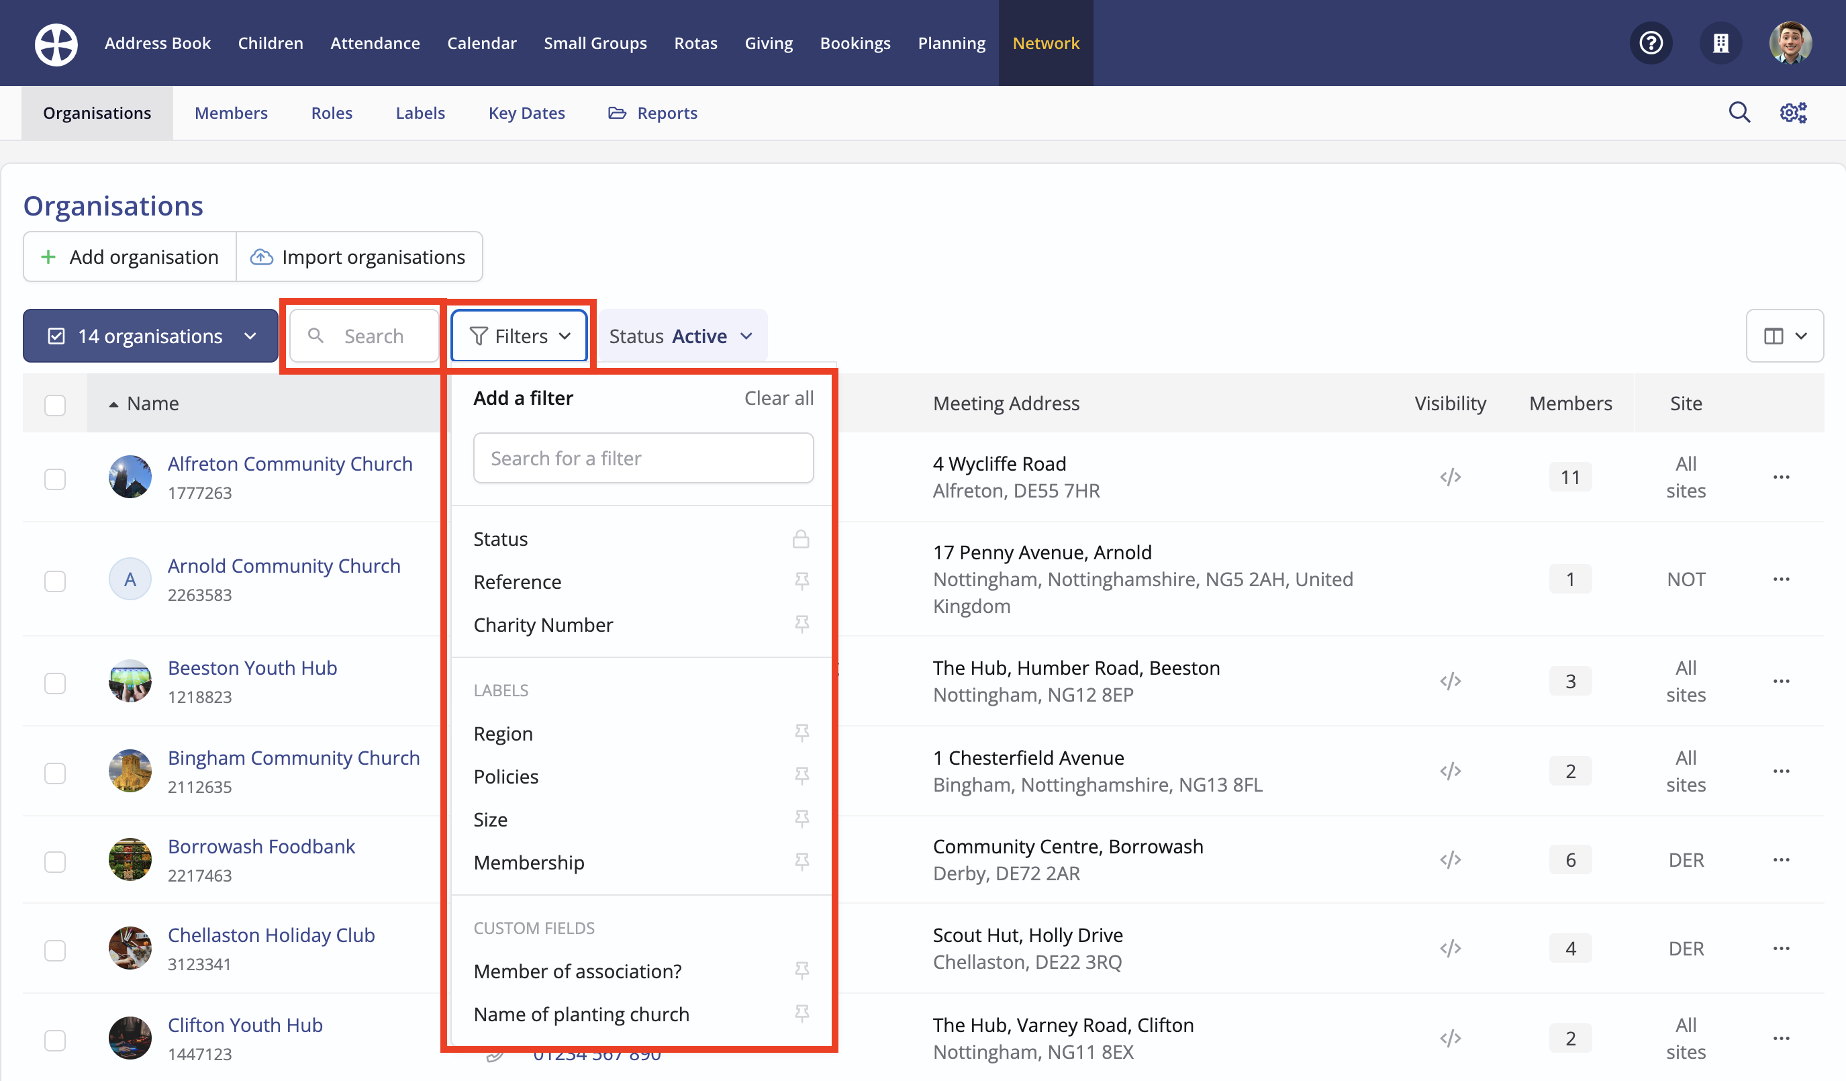The image size is (1846, 1081).
Task: Pin the Region label filter
Action: (x=801, y=733)
